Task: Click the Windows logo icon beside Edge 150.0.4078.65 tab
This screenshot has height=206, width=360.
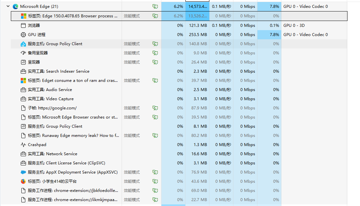Action: (x=23, y=16)
